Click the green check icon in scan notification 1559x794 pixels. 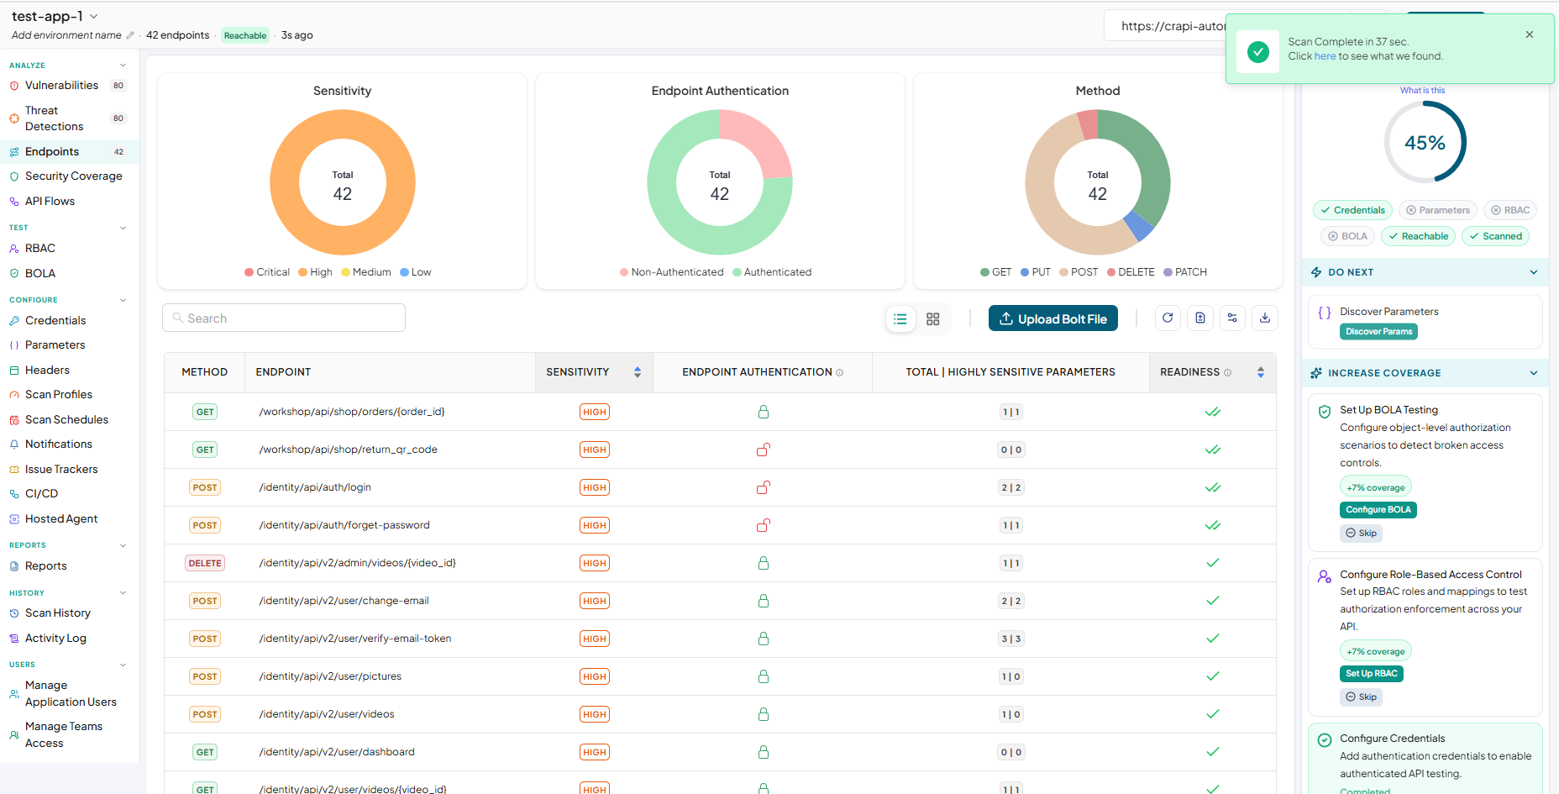click(x=1257, y=52)
